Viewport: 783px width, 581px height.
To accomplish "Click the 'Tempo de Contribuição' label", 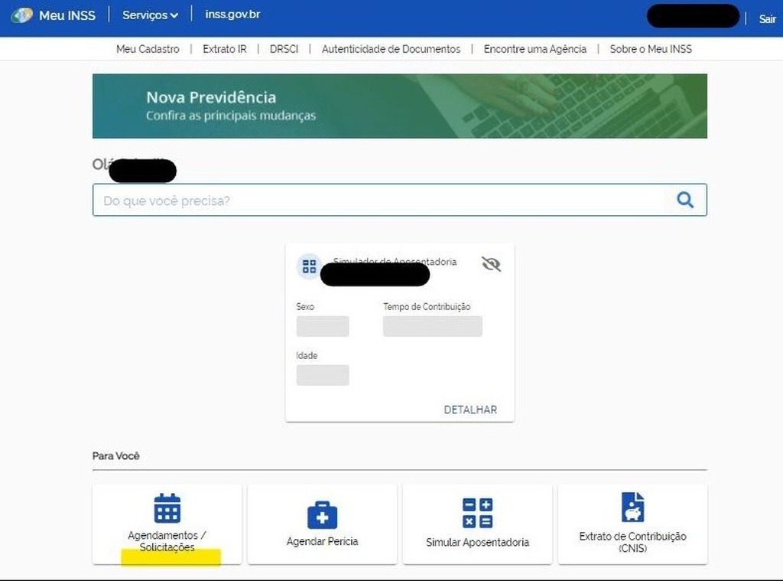I will [x=427, y=306].
